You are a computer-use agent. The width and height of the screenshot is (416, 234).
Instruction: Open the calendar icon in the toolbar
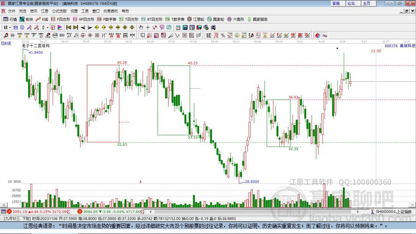(178, 27)
